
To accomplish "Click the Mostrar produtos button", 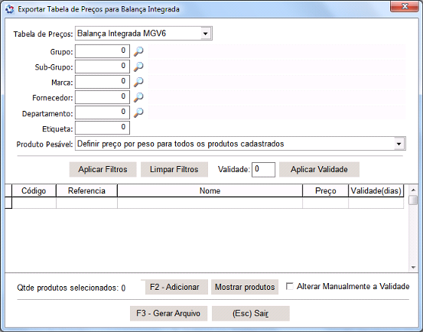I will point(245,287).
